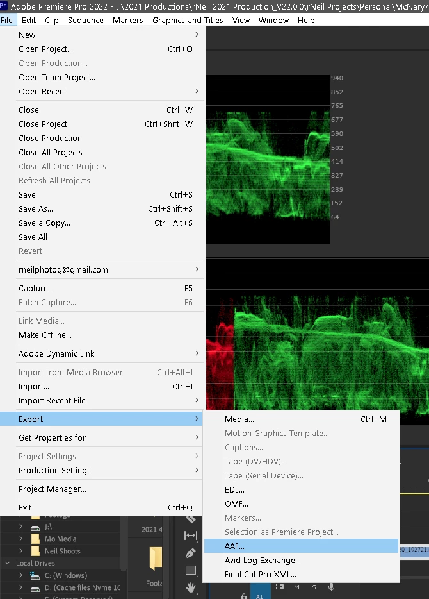Open the Sequence menu
Screen dimensions: 429x599
(x=85, y=21)
